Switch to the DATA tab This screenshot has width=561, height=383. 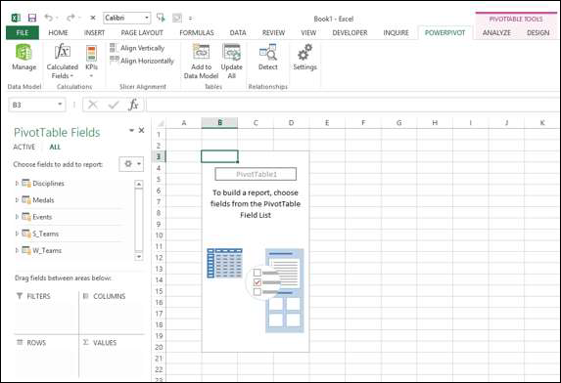click(238, 33)
